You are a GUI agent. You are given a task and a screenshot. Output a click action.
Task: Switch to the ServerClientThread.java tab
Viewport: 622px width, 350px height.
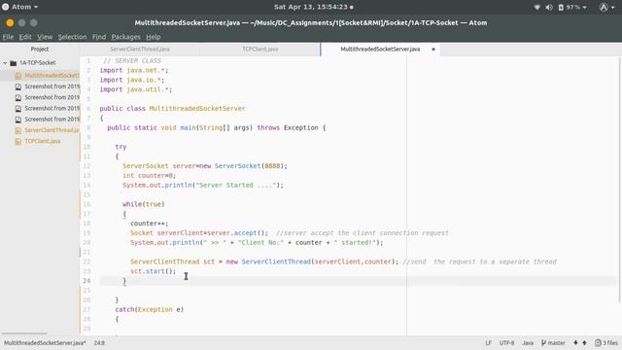point(140,50)
